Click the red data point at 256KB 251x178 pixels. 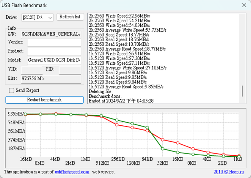coord(117,125)
